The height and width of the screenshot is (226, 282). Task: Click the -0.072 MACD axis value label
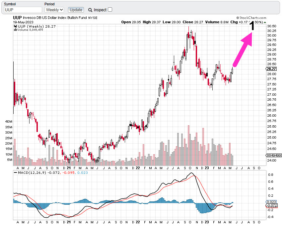click(x=272, y=205)
